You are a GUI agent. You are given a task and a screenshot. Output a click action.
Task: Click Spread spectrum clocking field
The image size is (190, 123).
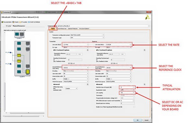pos(128,103)
